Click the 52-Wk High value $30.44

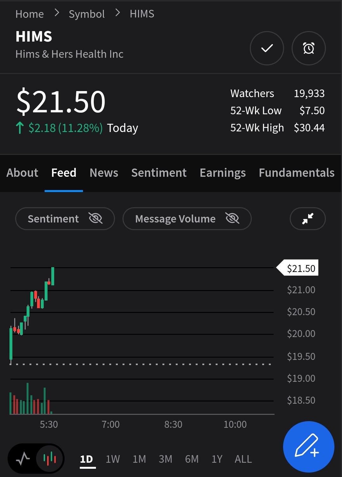click(309, 128)
